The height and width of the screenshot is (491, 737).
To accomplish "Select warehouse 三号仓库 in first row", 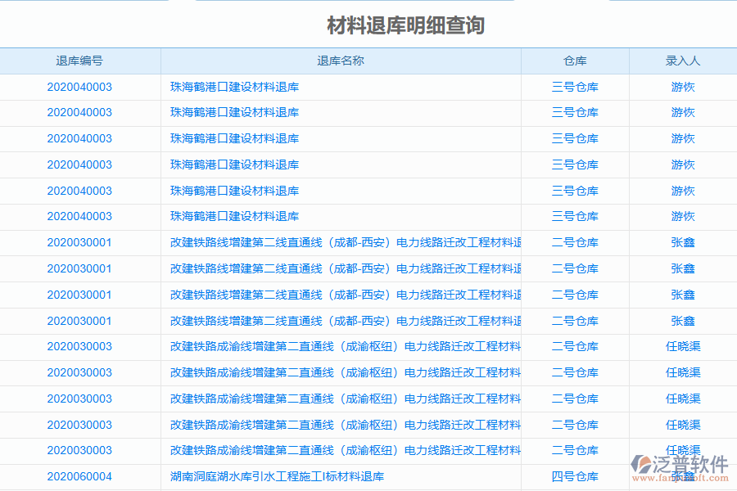I will [x=574, y=87].
